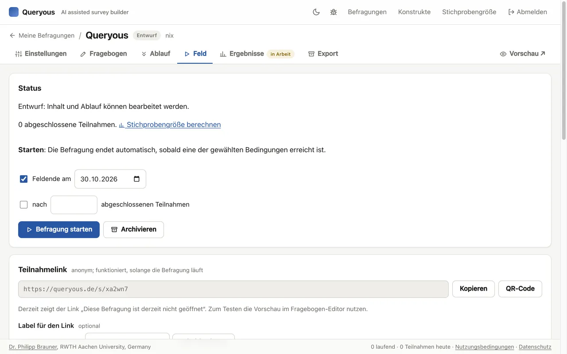Switch to the Fragebogen tab
This screenshot has height=354, width=567.
pyautogui.click(x=103, y=54)
